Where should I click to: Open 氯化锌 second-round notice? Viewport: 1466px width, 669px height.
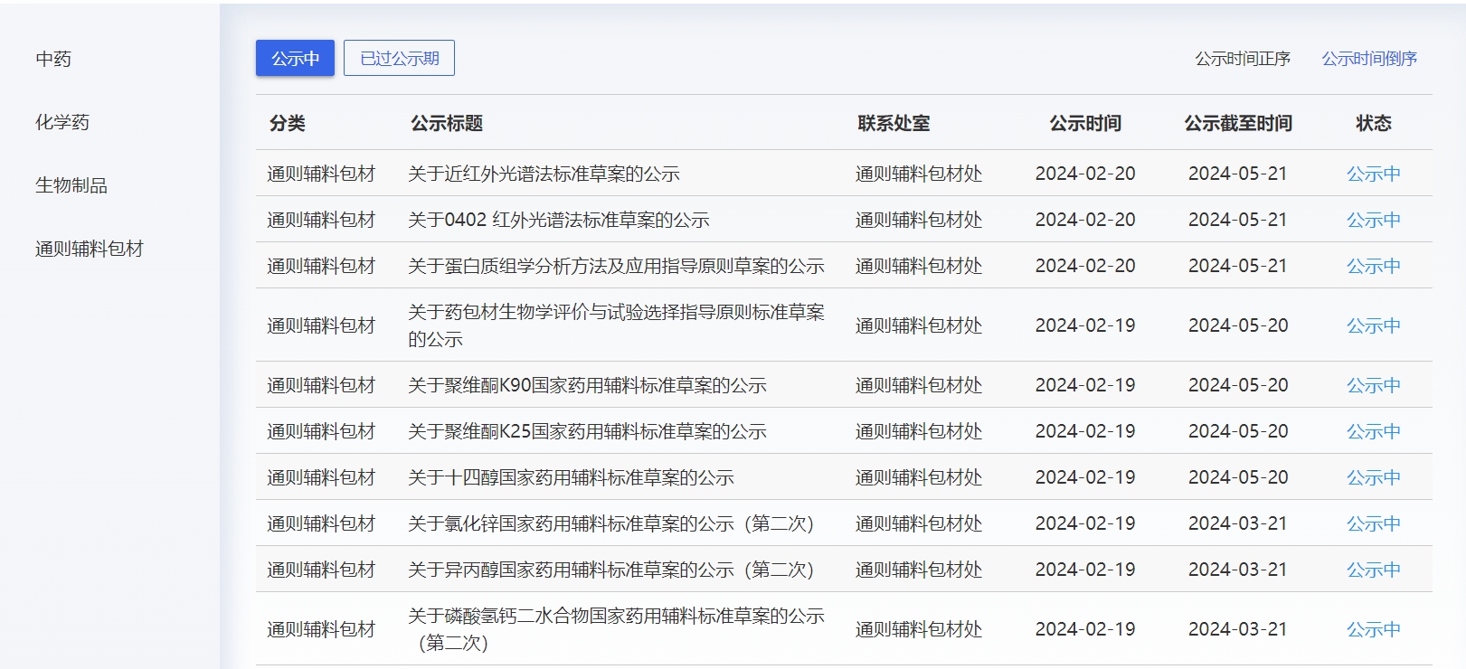pyautogui.click(x=610, y=523)
